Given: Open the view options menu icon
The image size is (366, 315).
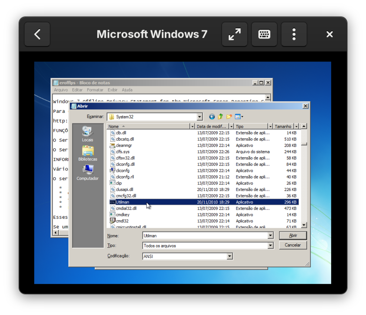Looking at the screenshot, I should click(239, 116).
